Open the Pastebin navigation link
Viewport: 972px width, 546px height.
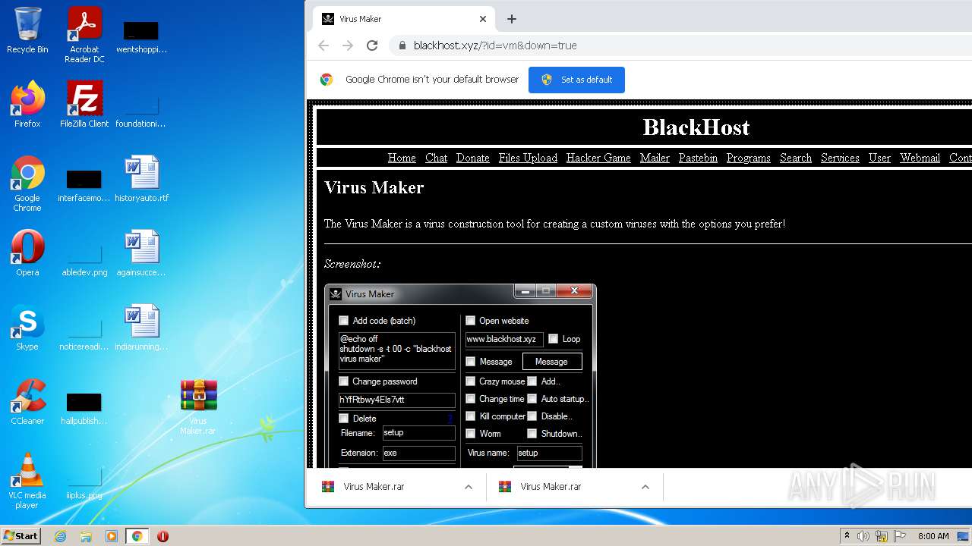(698, 158)
